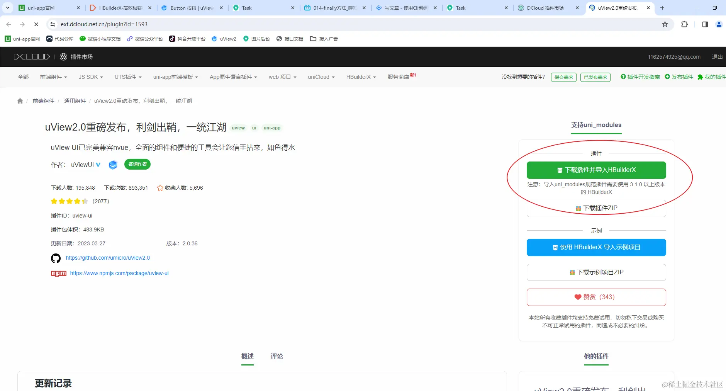Viewport: 726px width, 391px height.
Task: Open 图片后台 bookmark
Action: 256,39
